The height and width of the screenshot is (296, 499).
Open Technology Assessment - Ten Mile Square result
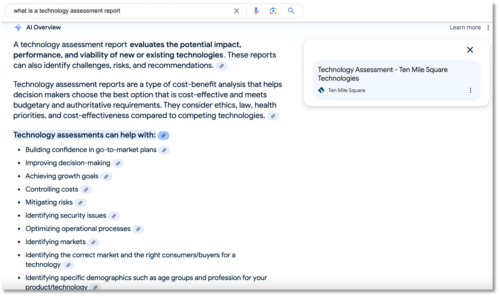(x=383, y=74)
